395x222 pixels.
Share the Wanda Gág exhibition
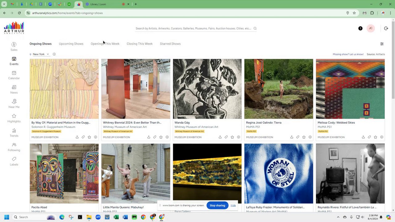click(220, 137)
